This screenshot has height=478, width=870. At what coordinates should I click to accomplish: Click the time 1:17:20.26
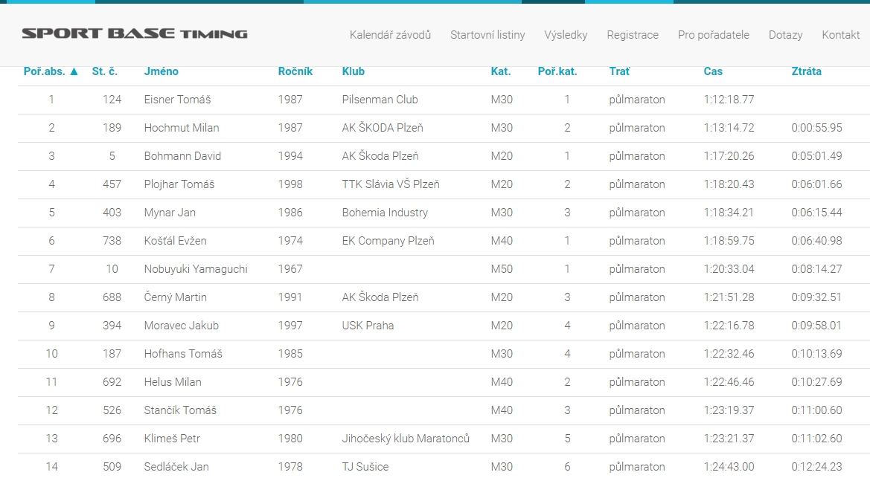[729, 156]
